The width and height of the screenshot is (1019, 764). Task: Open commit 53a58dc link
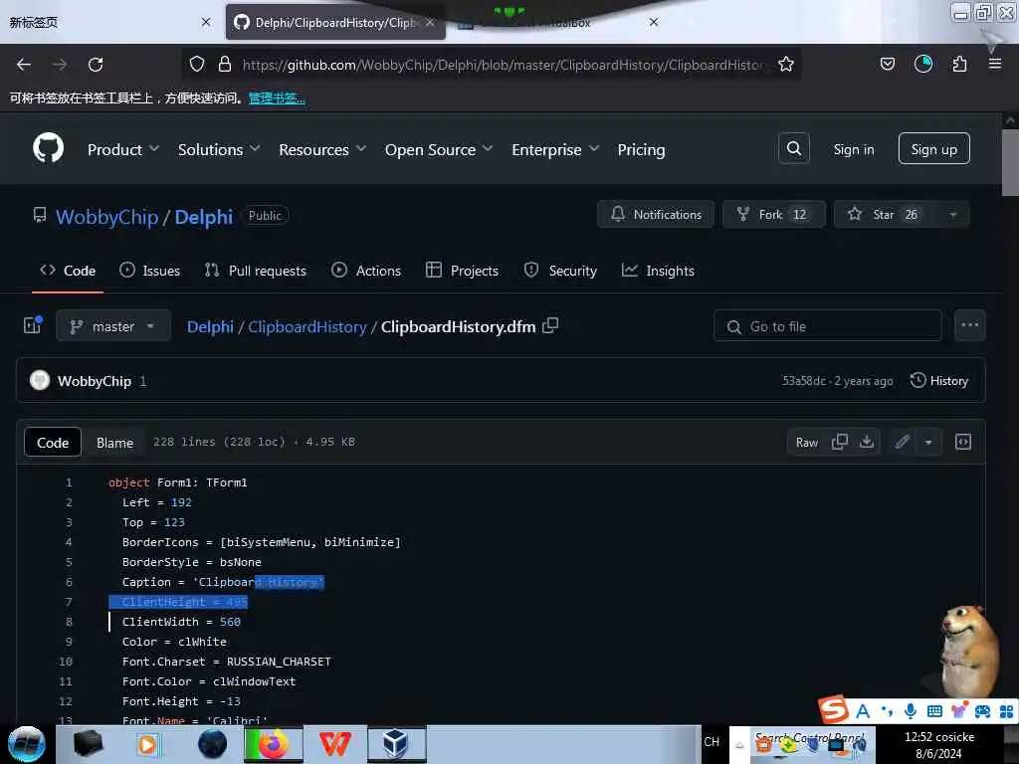click(x=804, y=381)
